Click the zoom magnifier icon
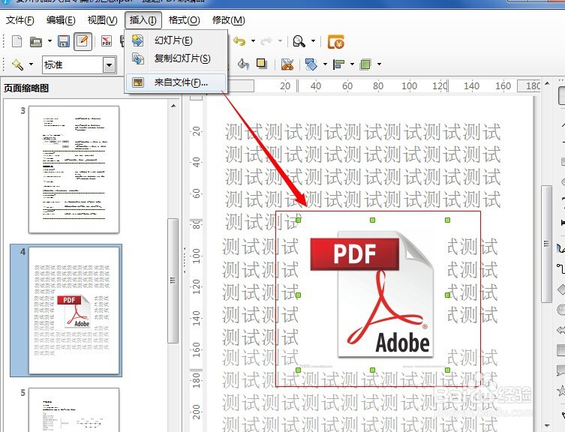The image size is (565, 432). click(x=299, y=41)
